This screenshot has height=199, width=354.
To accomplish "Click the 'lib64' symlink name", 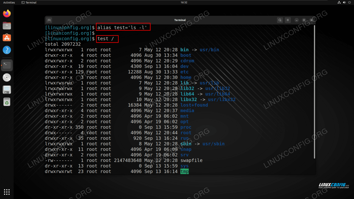I will pos(187,94).
